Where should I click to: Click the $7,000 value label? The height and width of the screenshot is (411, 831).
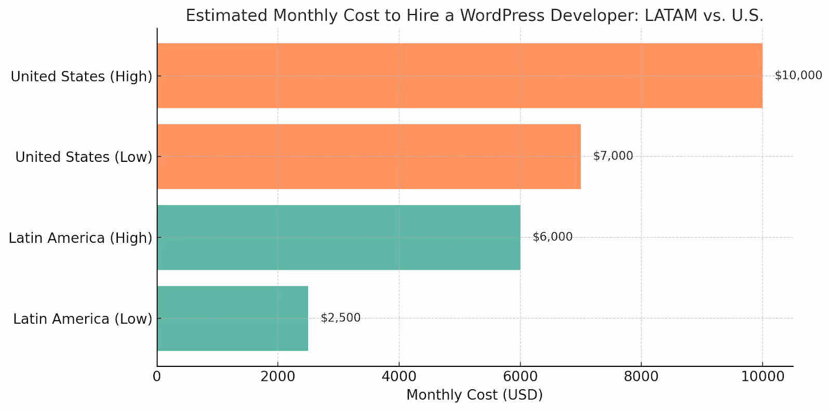pyautogui.click(x=613, y=156)
